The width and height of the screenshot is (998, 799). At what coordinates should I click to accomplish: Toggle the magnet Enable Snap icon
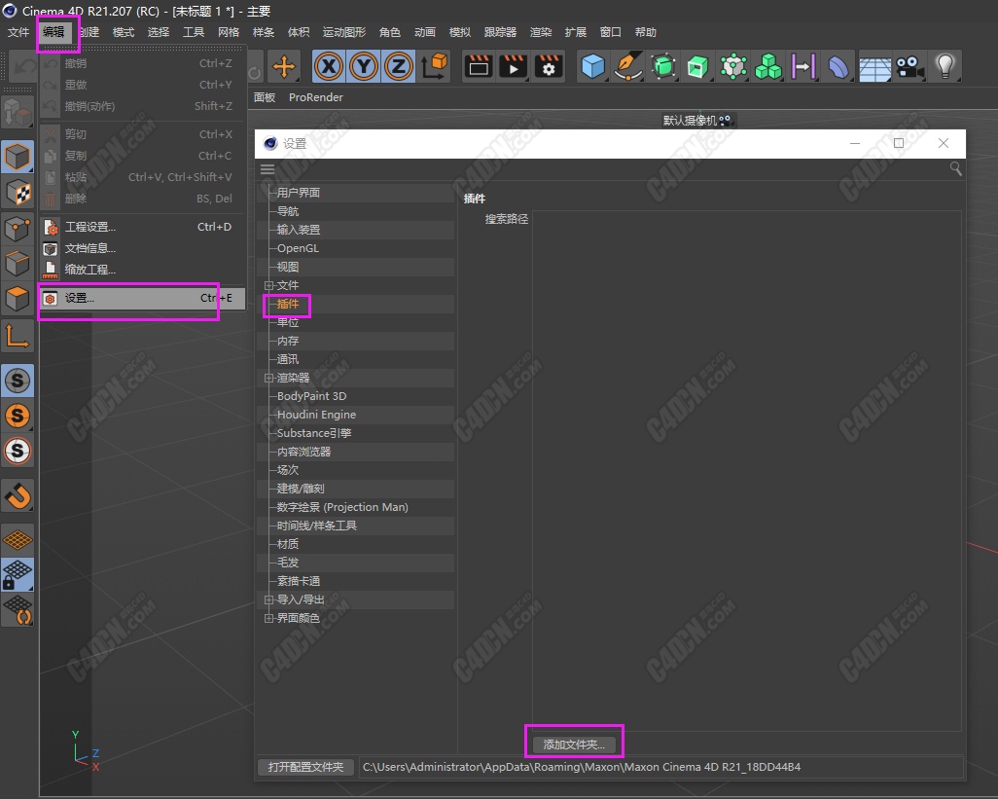[x=18, y=495]
